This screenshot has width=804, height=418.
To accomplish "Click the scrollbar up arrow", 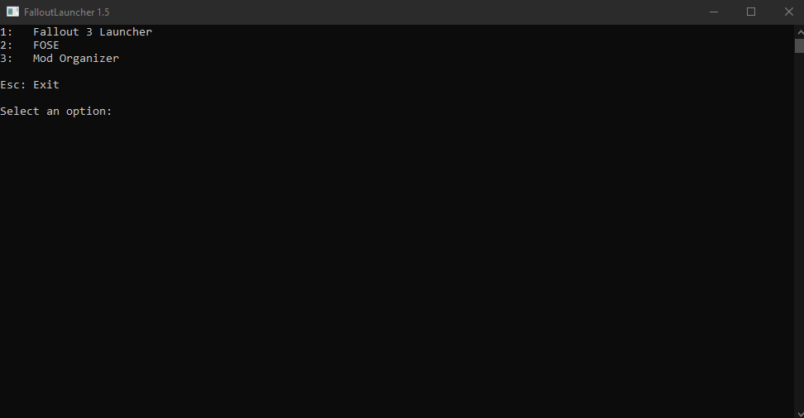I will (x=799, y=31).
